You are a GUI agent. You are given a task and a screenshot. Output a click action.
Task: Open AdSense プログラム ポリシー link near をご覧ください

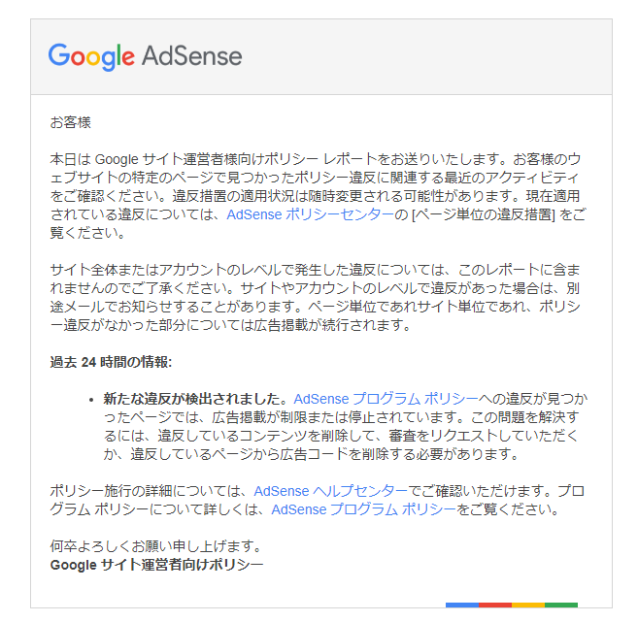[363, 509]
